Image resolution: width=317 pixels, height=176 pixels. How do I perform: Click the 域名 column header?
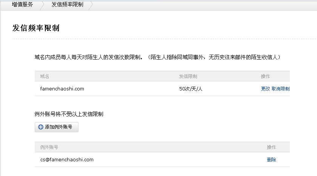tap(45, 76)
